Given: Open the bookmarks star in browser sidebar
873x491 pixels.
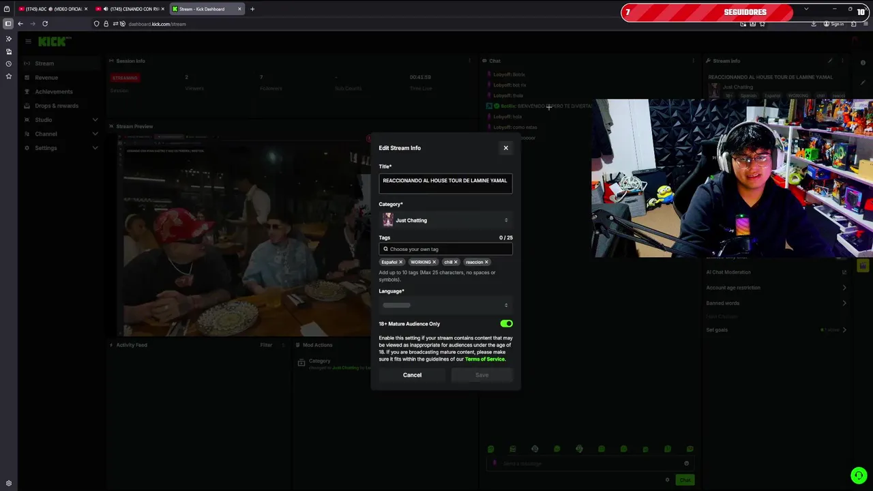Looking at the screenshot, I should click(8, 76).
